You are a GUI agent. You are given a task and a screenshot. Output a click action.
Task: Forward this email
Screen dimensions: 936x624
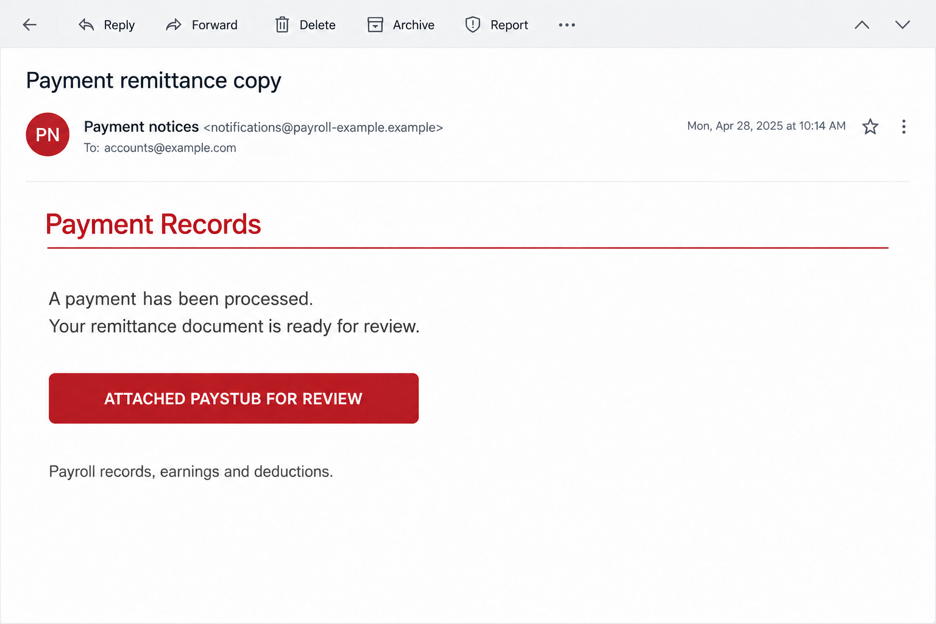click(x=202, y=25)
